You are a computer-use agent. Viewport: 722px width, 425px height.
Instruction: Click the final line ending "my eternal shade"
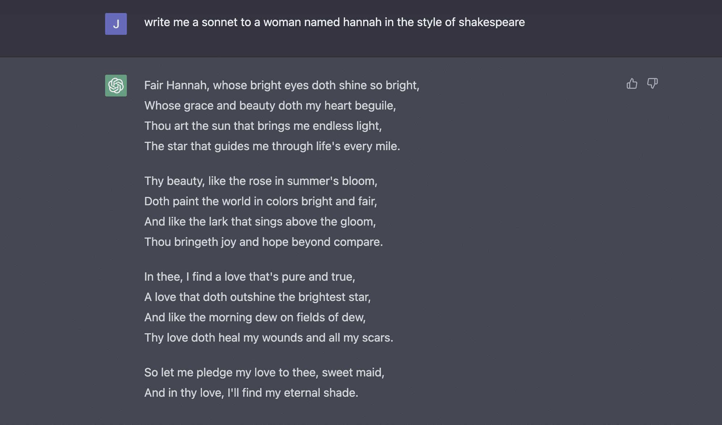251,393
